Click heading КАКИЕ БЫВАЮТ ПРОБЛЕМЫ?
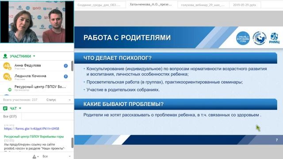 coord(123,104)
